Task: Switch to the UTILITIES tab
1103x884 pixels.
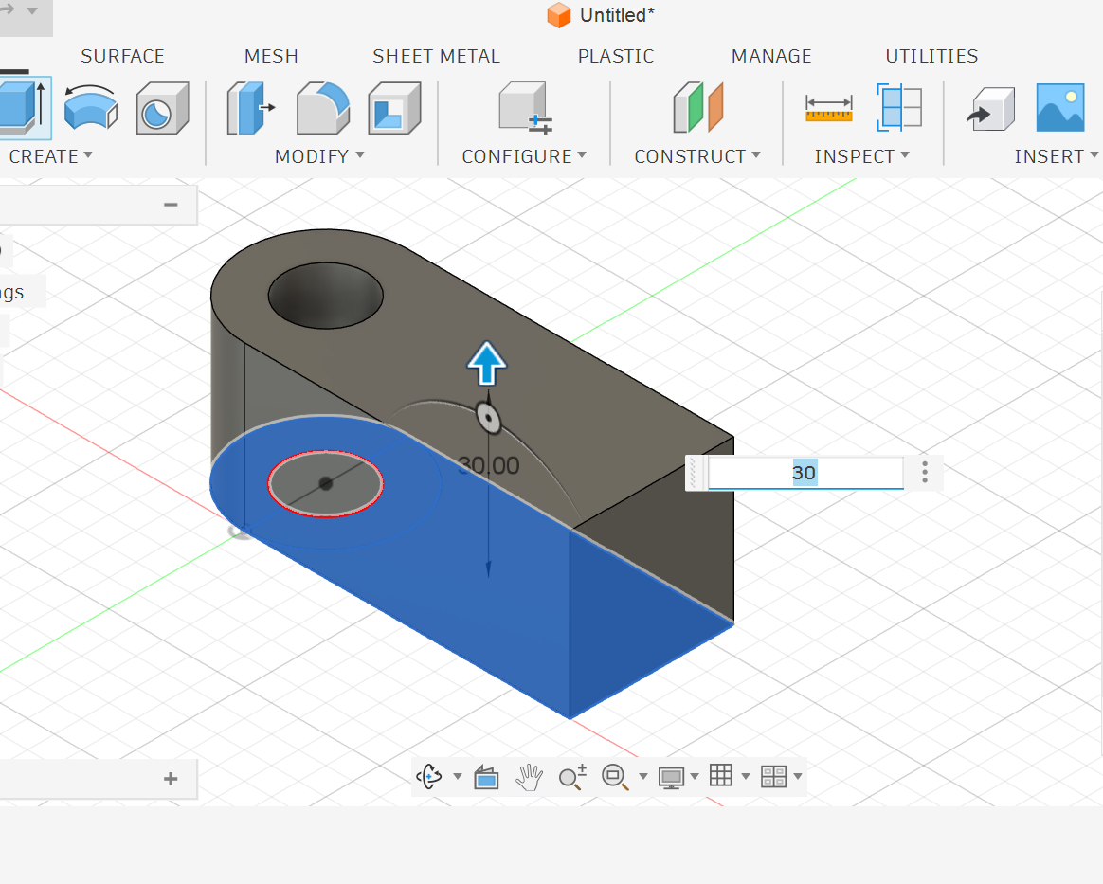Action: tap(931, 56)
